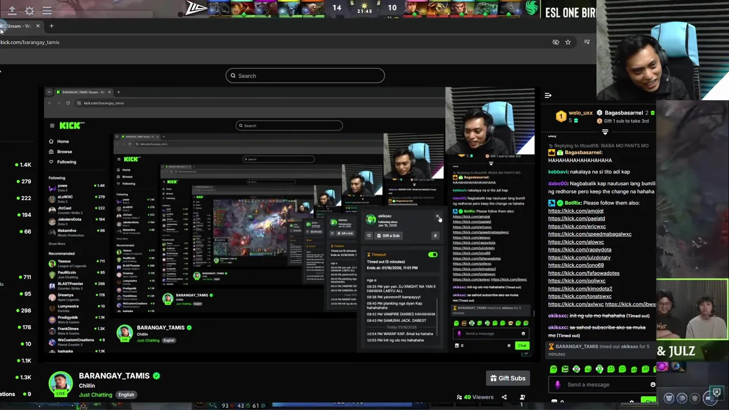Select the outer browser's Stream tab
This screenshot has width=729, height=410.
click(x=19, y=26)
